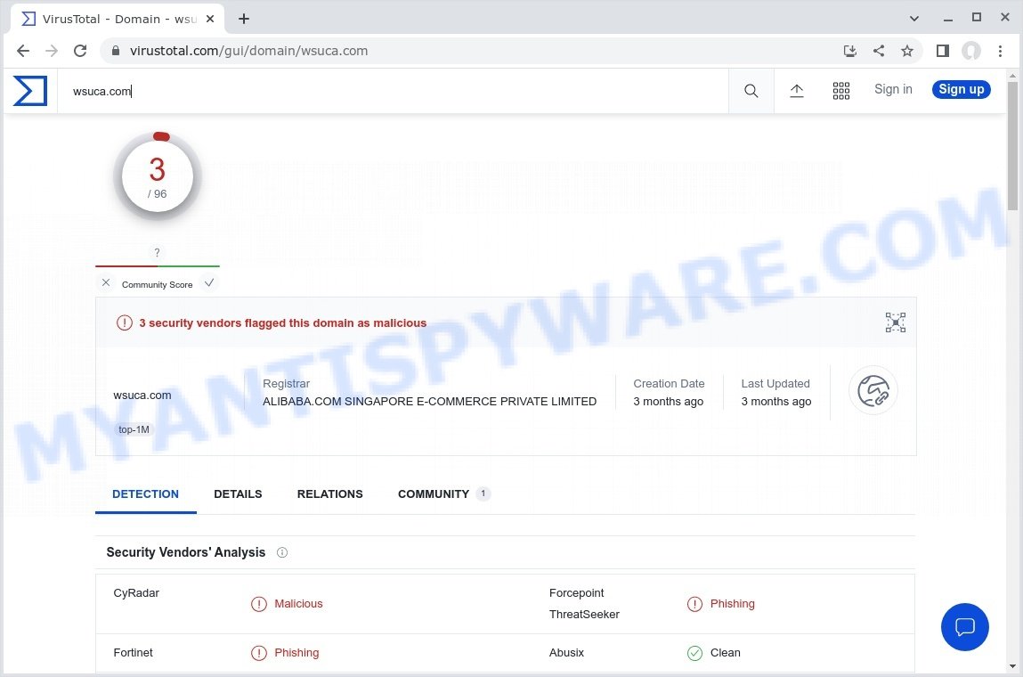Click the '3 security vendors flagged' alert text
The height and width of the screenshot is (677, 1023).
[282, 323]
